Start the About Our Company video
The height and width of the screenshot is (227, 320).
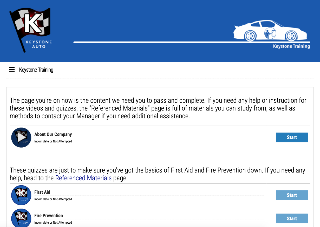pyautogui.click(x=292, y=137)
